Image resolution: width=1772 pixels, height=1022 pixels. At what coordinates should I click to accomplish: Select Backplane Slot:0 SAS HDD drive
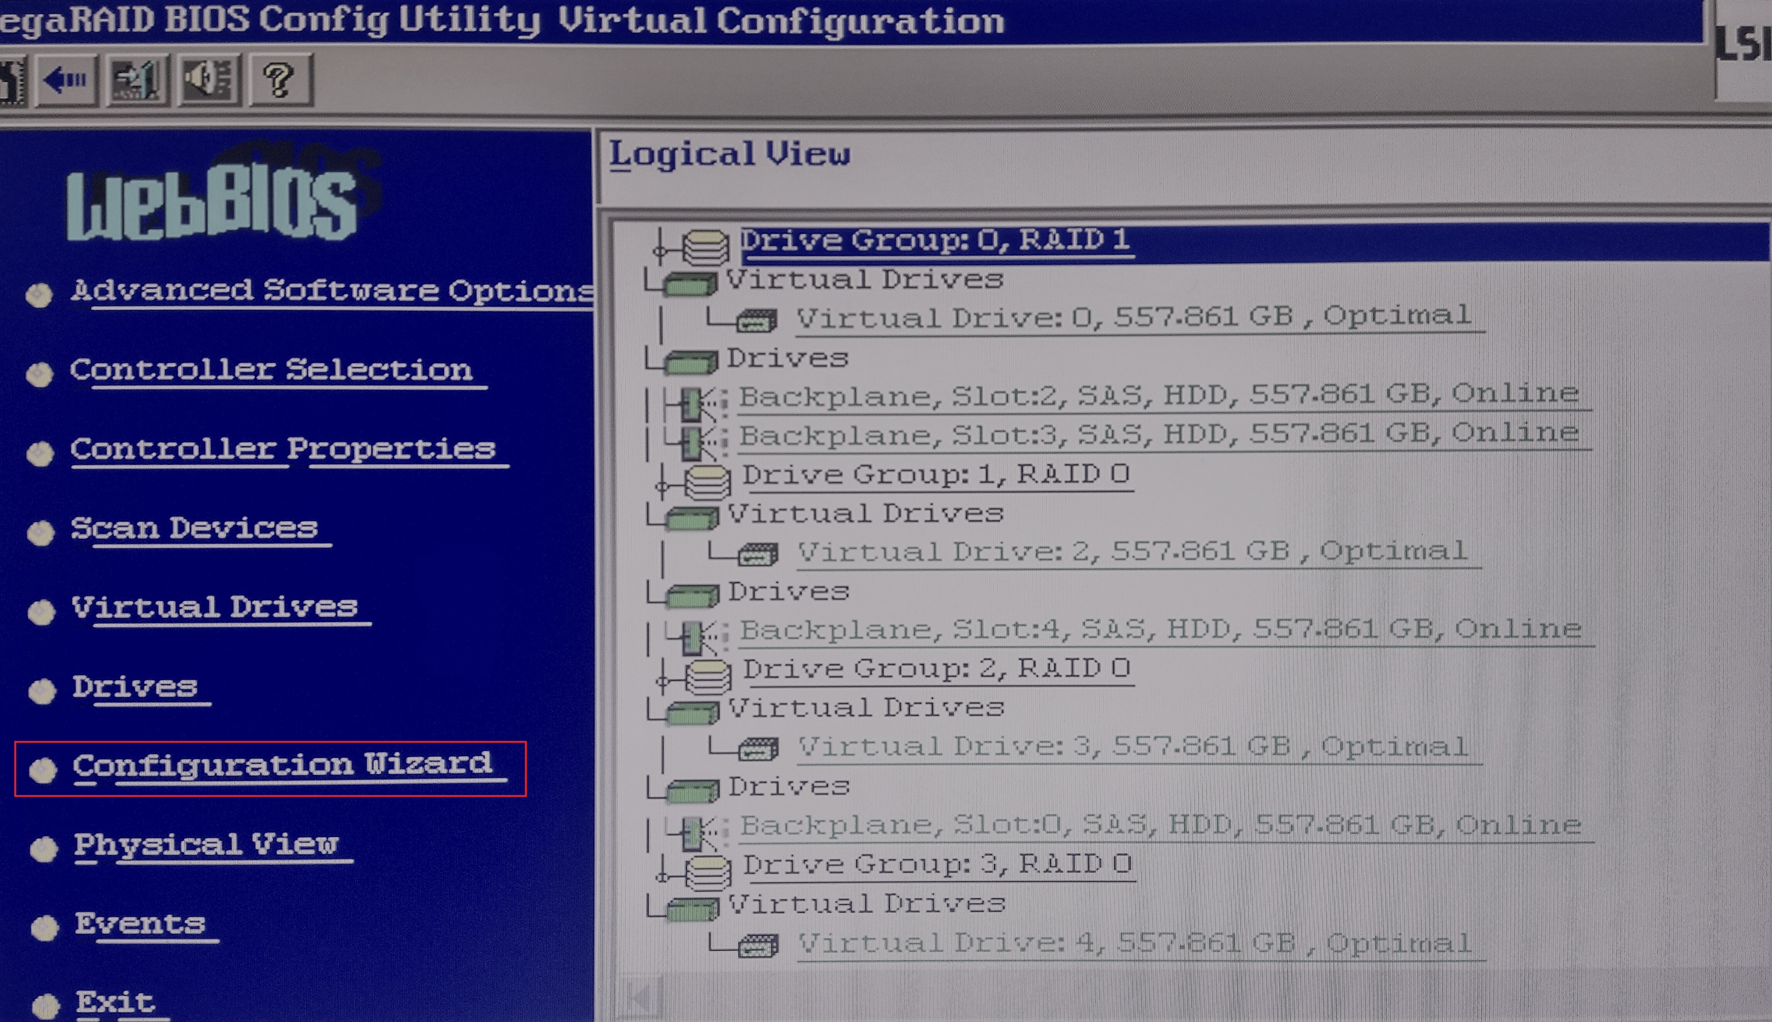1166,826
